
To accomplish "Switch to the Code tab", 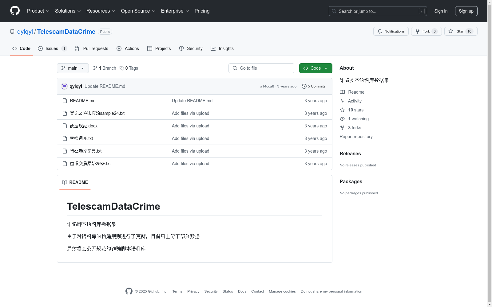I will click(21, 49).
